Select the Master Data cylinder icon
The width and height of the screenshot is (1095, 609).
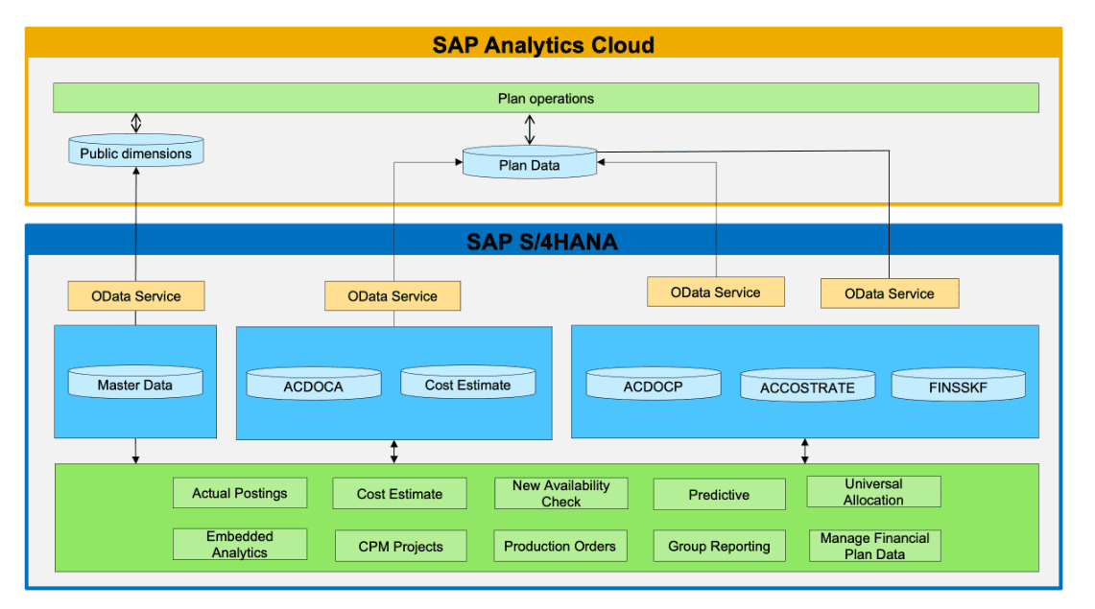coord(134,384)
